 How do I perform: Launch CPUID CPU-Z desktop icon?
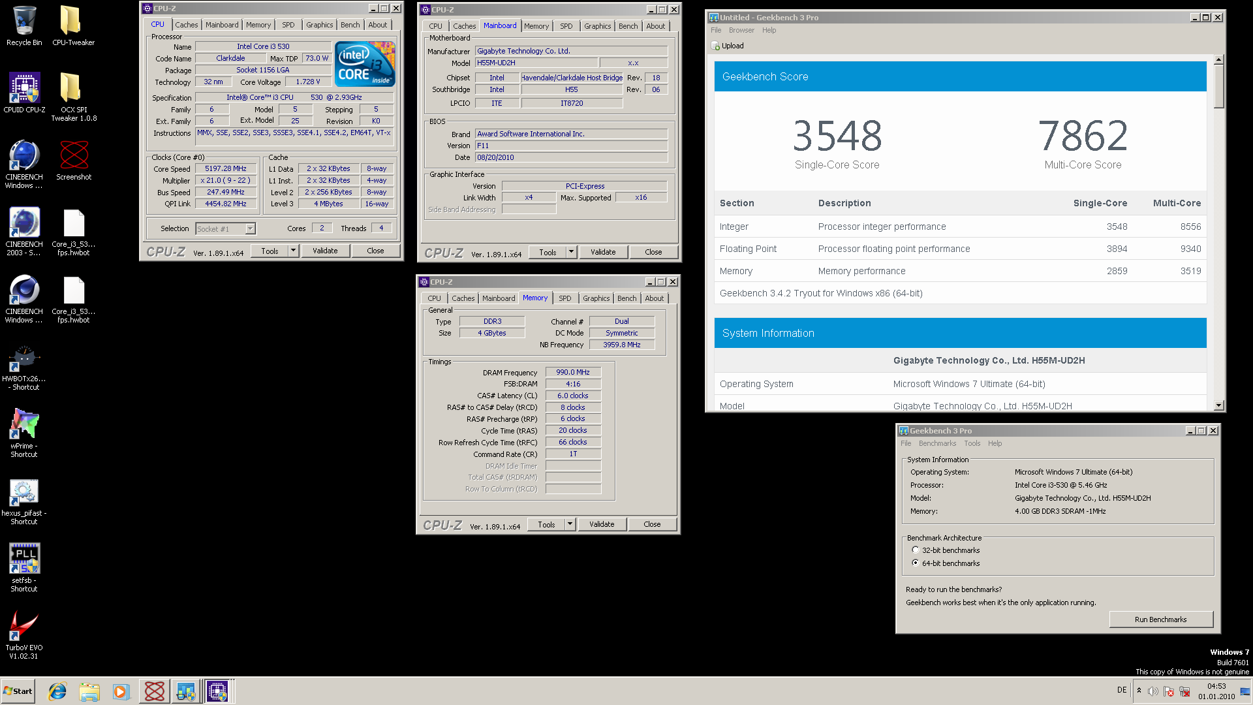pyautogui.click(x=24, y=93)
